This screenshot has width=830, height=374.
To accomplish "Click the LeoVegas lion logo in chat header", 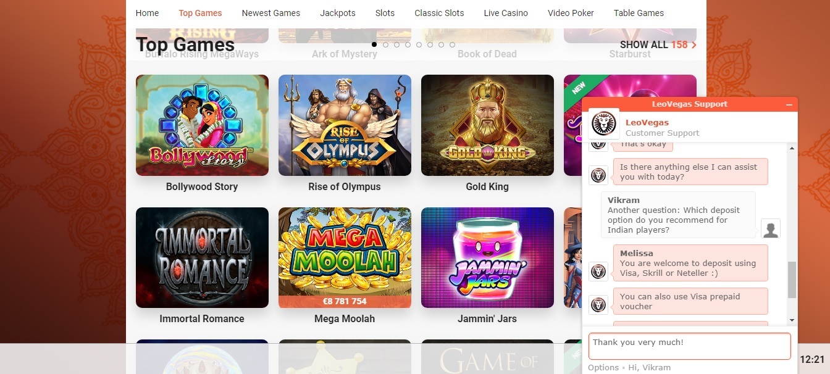I will (x=604, y=123).
